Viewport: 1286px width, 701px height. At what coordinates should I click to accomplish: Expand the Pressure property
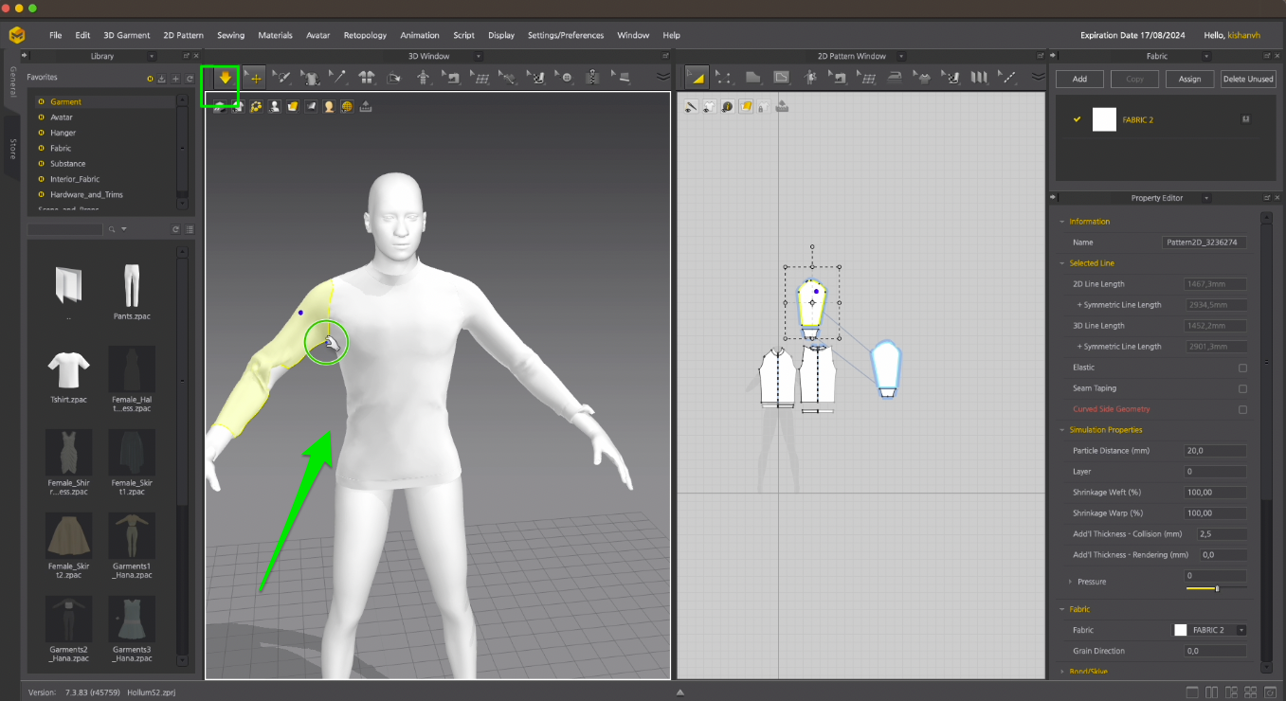click(1070, 582)
